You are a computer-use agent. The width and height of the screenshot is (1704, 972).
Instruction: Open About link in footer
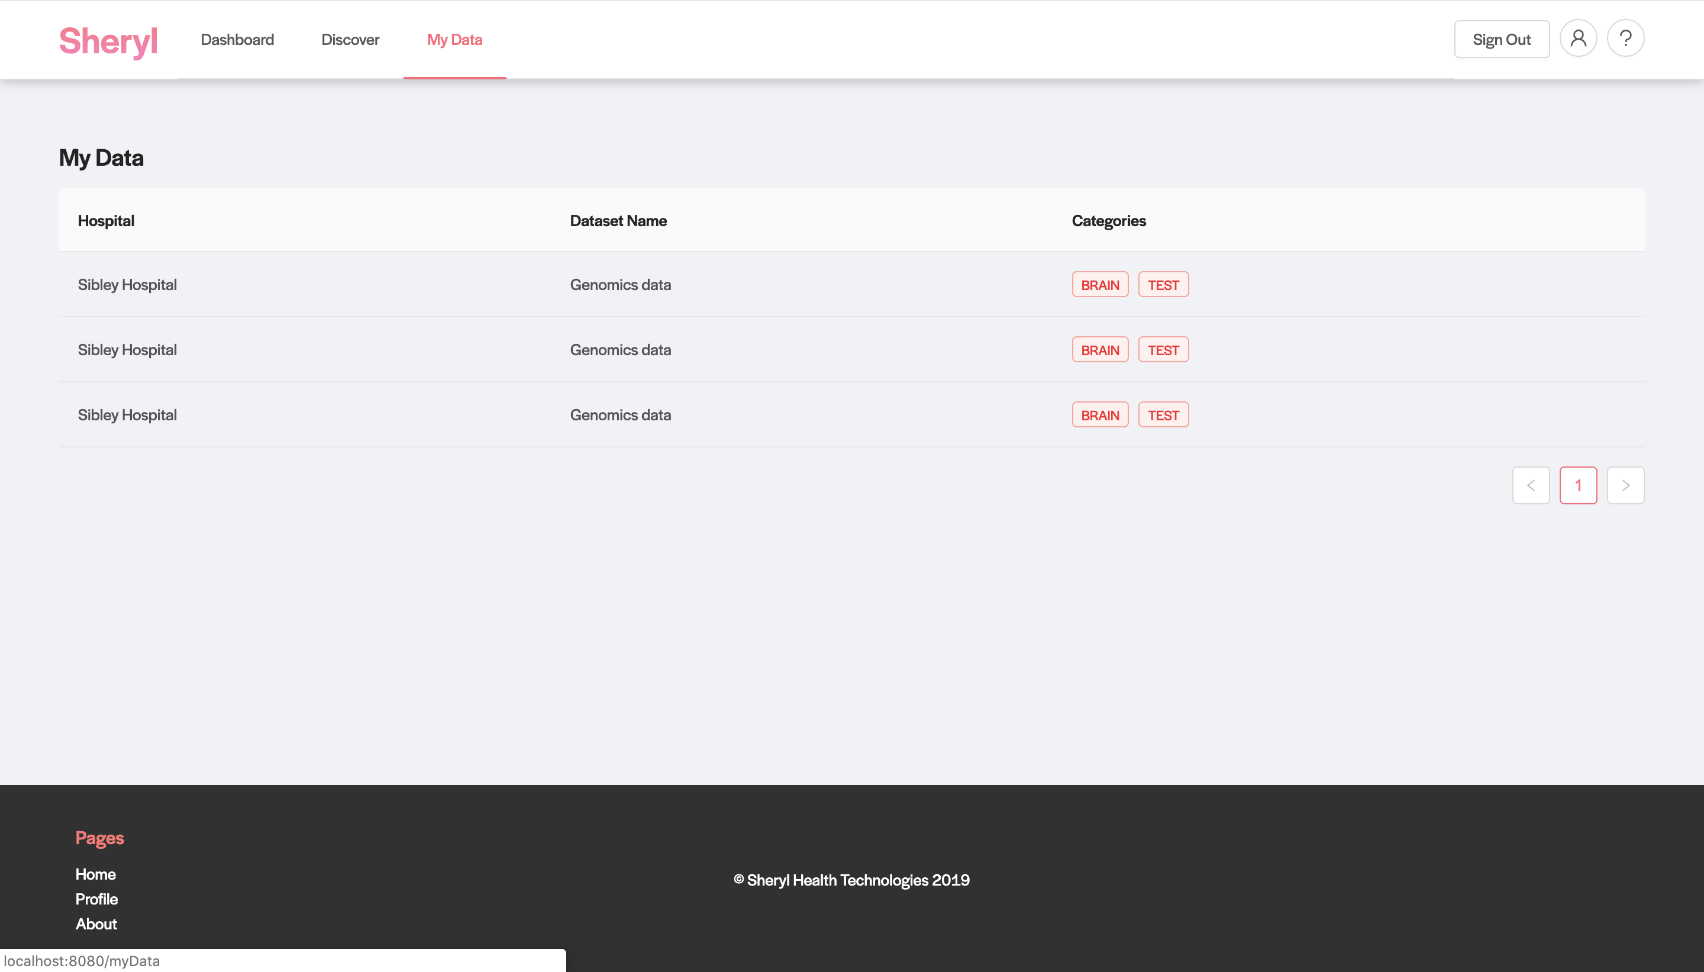(96, 924)
